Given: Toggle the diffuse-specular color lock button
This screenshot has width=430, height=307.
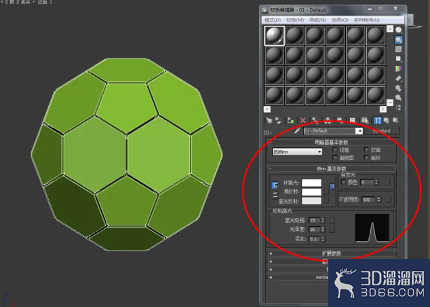Looking at the screenshot, I should [275, 195].
